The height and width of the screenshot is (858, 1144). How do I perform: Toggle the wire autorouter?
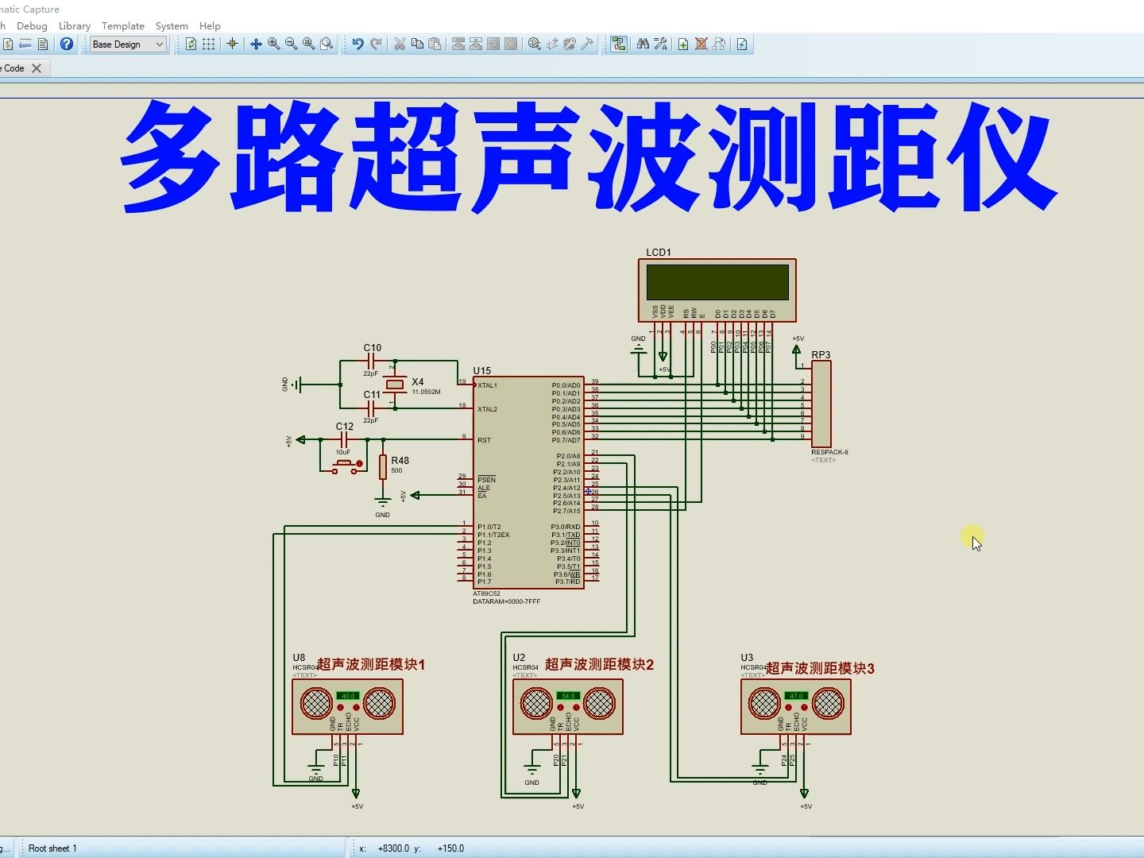pyautogui.click(x=618, y=44)
